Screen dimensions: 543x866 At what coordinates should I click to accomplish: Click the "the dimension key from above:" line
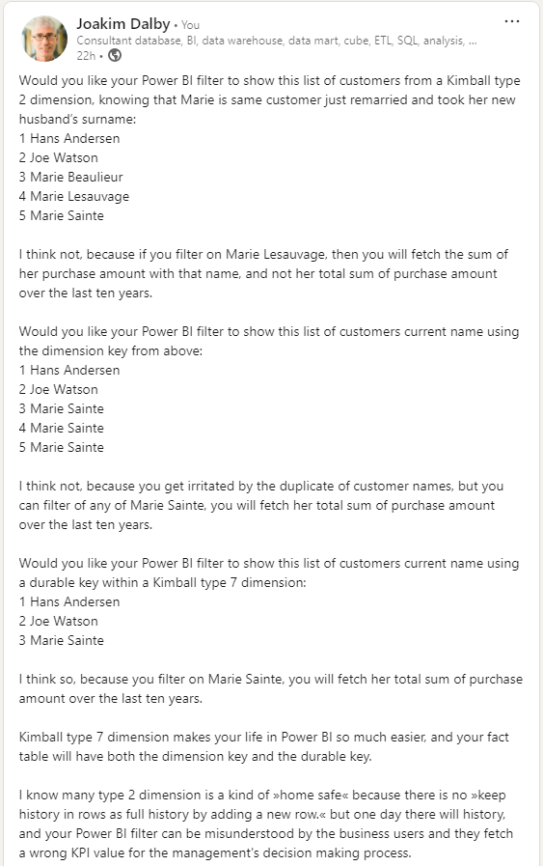point(110,350)
